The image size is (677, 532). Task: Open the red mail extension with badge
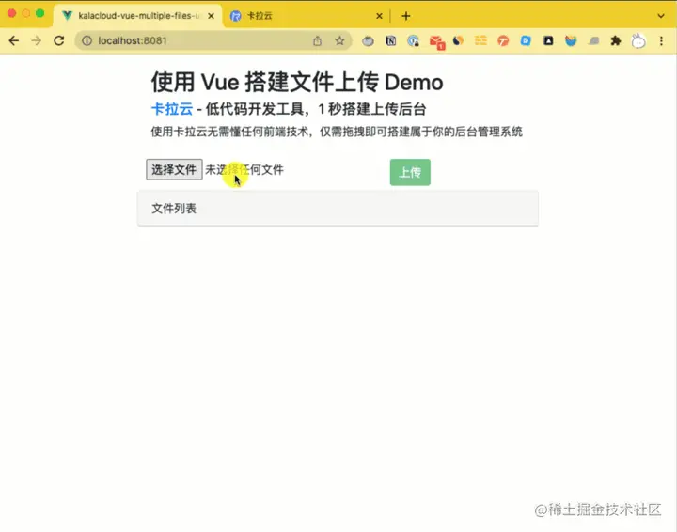pos(437,42)
